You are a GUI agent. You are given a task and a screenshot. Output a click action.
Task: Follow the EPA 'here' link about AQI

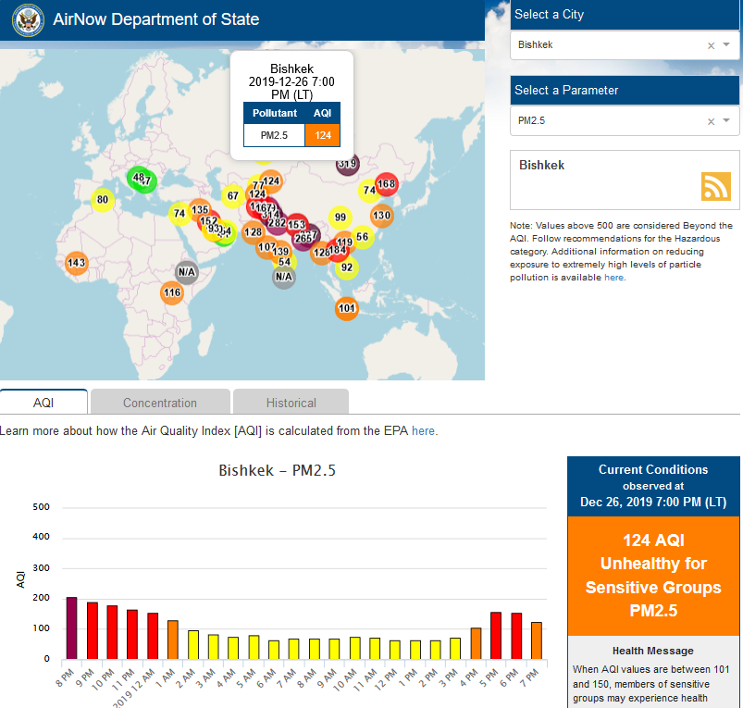pos(424,431)
